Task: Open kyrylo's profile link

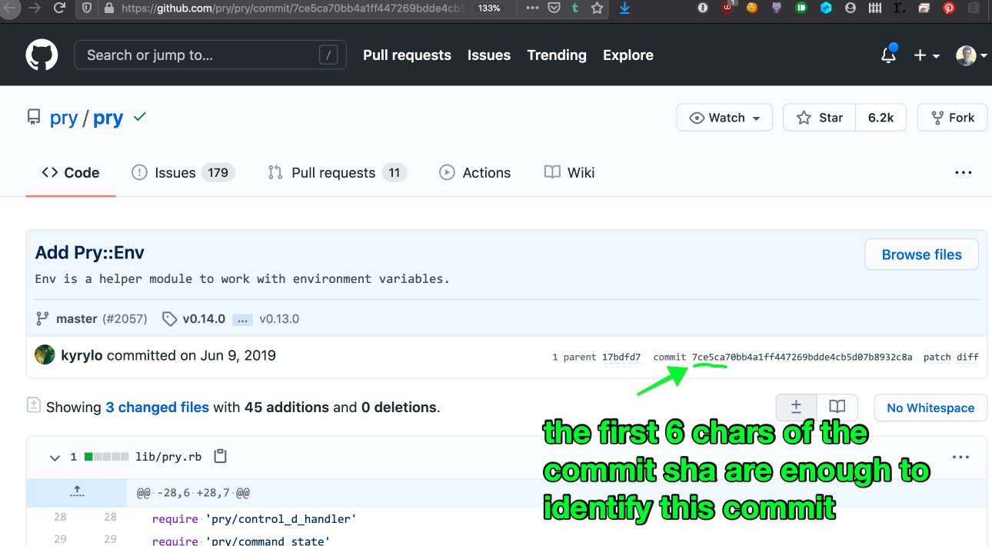Action: (82, 355)
